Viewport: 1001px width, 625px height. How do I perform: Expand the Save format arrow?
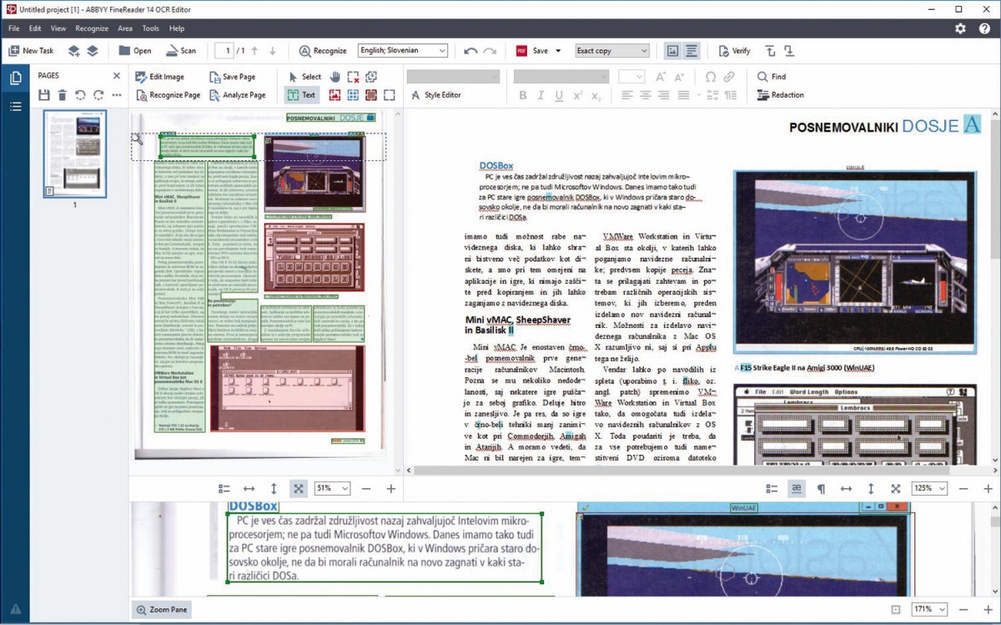tap(558, 51)
